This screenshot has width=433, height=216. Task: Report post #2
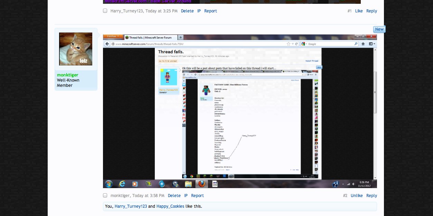(x=197, y=196)
